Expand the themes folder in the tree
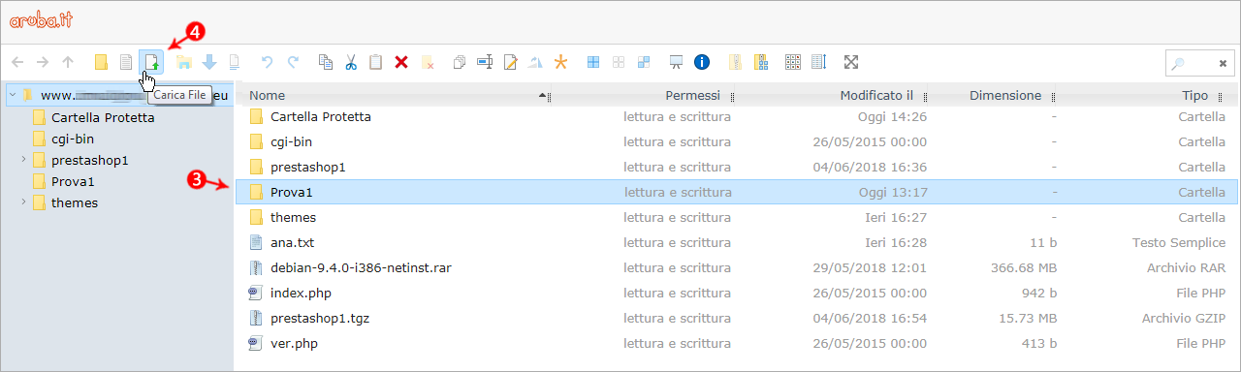 (23, 201)
